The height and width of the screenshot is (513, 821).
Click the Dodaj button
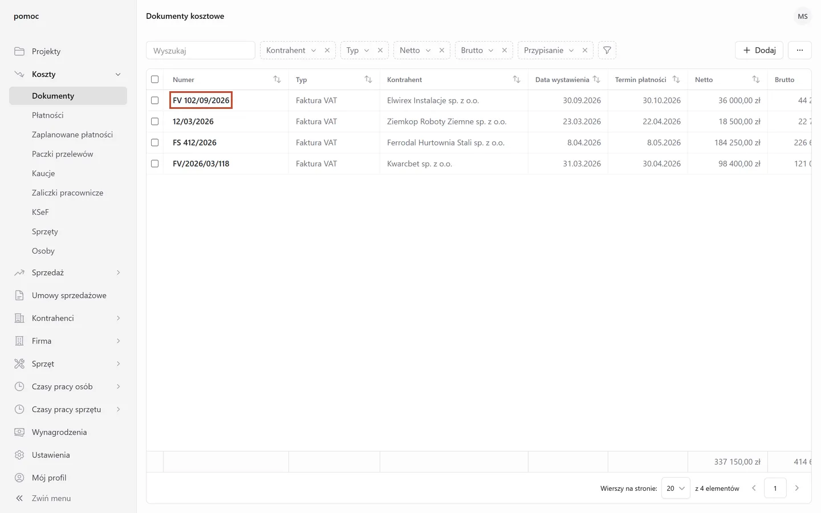coord(759,50)
